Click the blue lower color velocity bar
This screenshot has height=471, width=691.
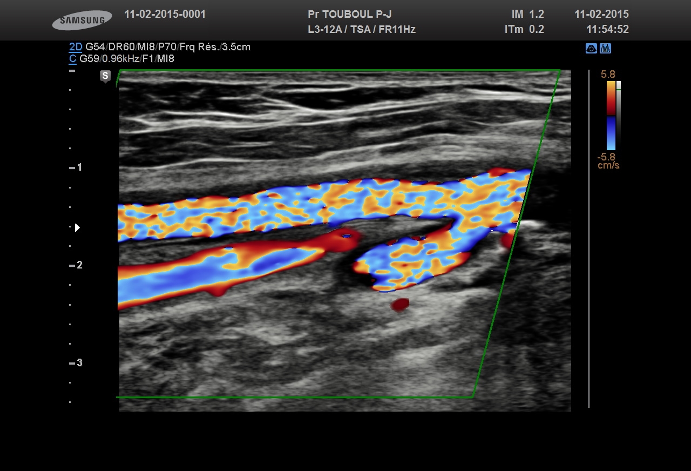click(611, 133)
